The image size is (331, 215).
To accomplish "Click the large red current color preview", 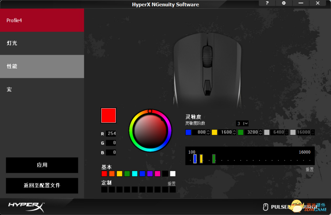I will tap(109, 115).
